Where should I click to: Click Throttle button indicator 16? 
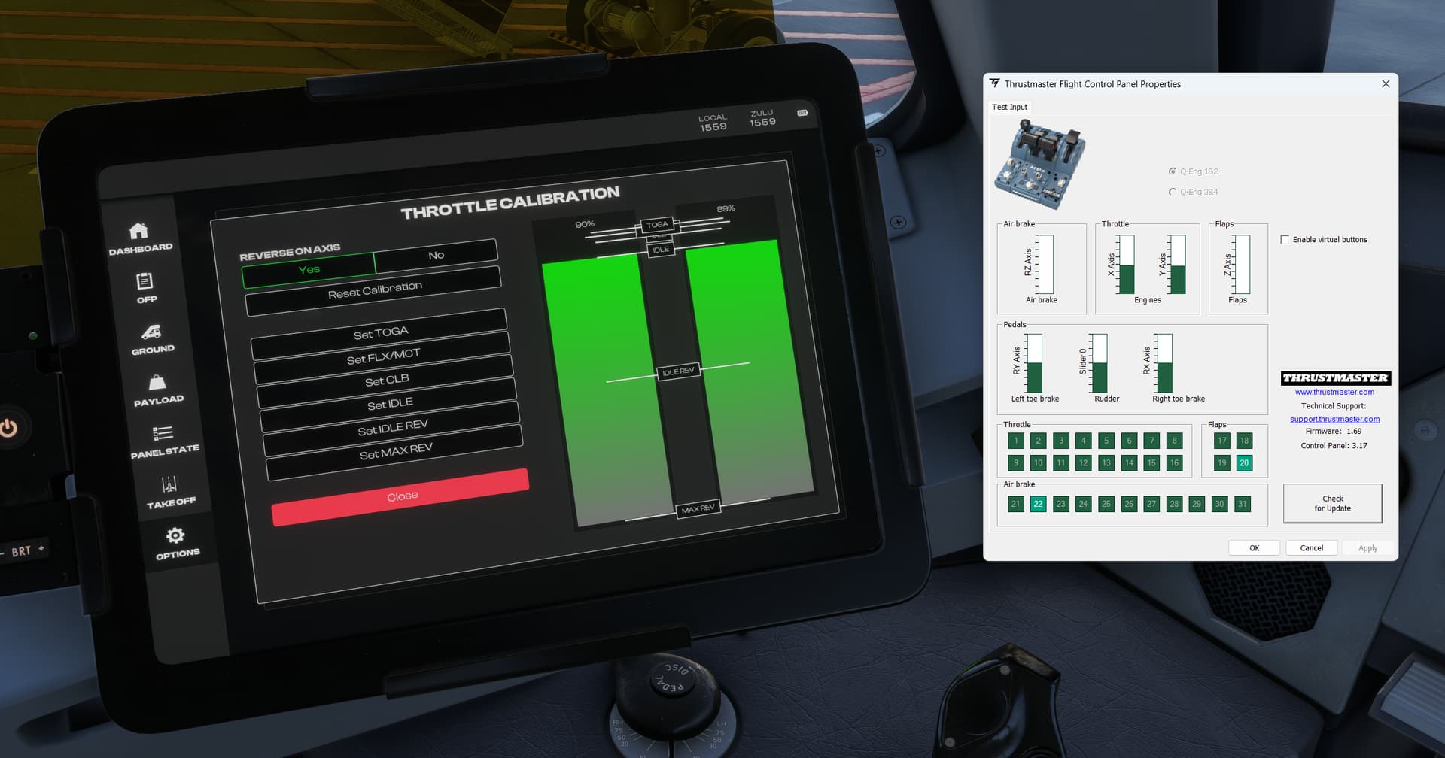(x=1174, y=463)
